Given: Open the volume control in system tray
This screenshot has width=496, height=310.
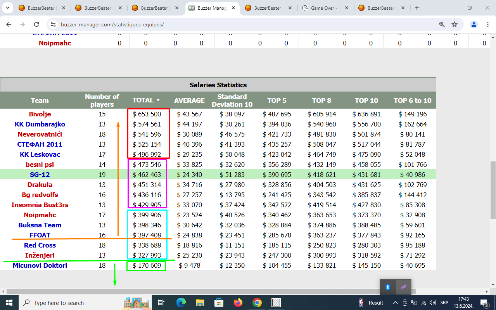Looking at the screenshot, I should point(433,303).
